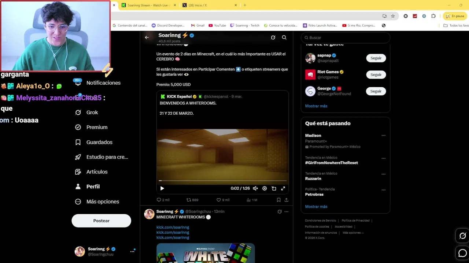This screenshot has width=469, height=263.
Task: Open Grok from the sidebar
Action: (86, 113)
